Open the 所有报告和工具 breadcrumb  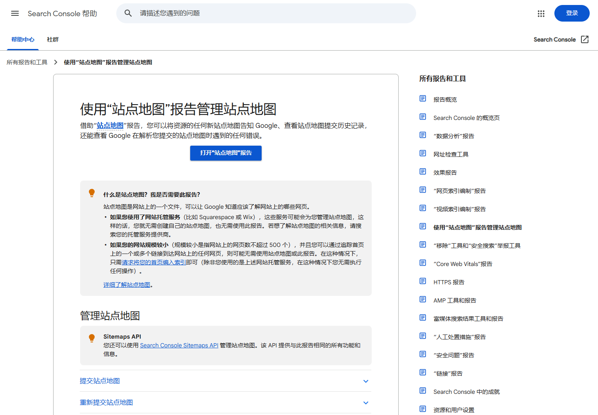click(27, 62)
